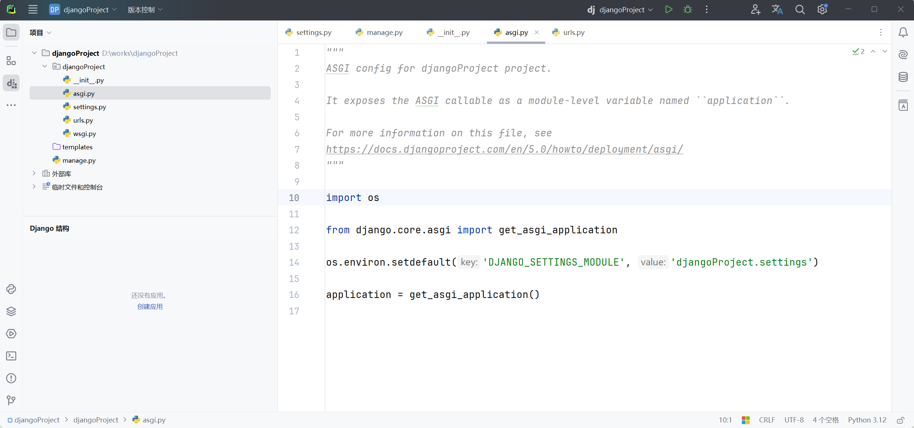
Task: Open the AI Assistant spiral icon
Action: [x=903, y=55]
